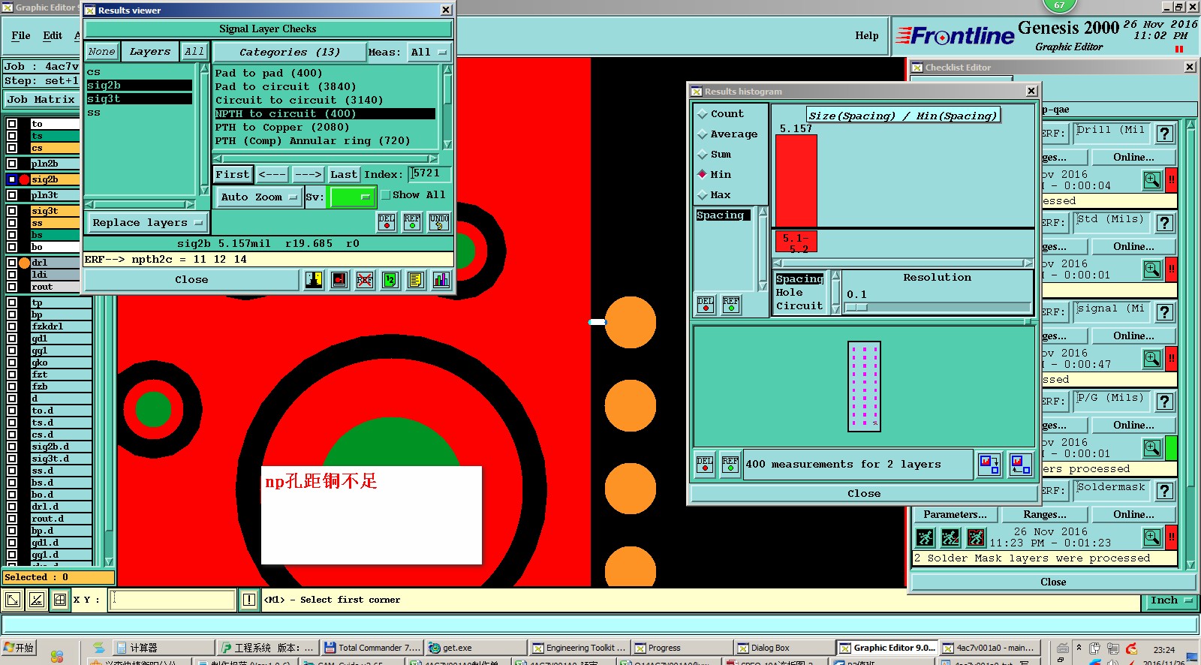Image resolution: width=1201 pixels, height=665 pixels.
Task: Click magnifier results icon for Drill checklist
Action: pos(1152,180)
